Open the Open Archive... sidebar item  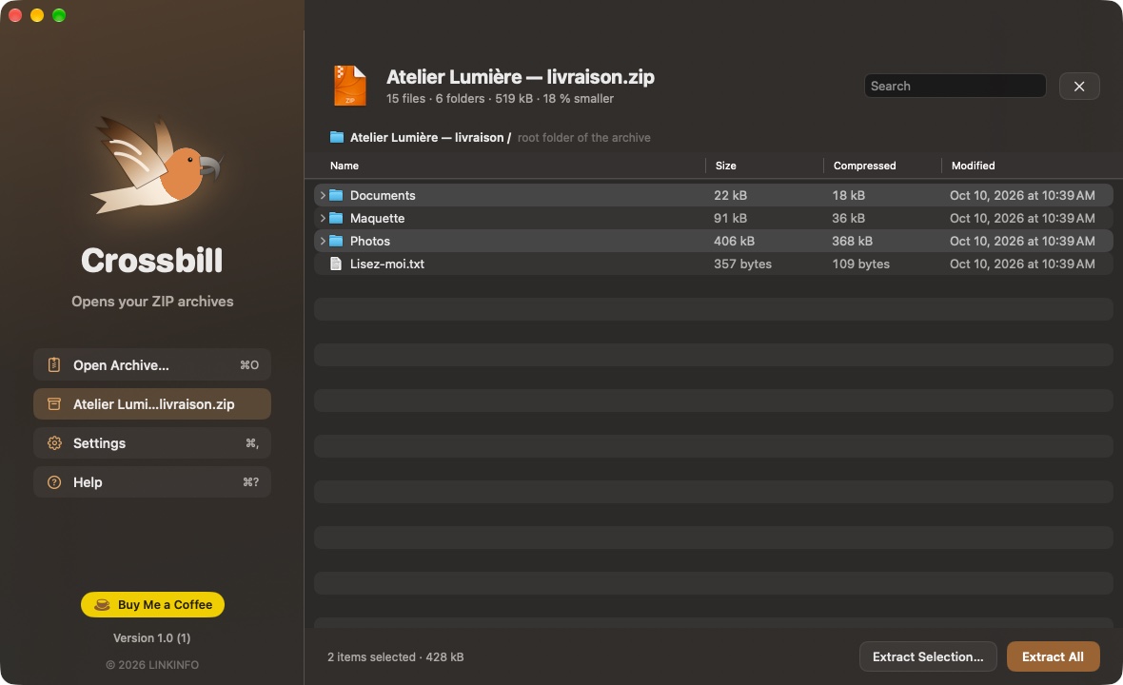[x=152, y=365]
